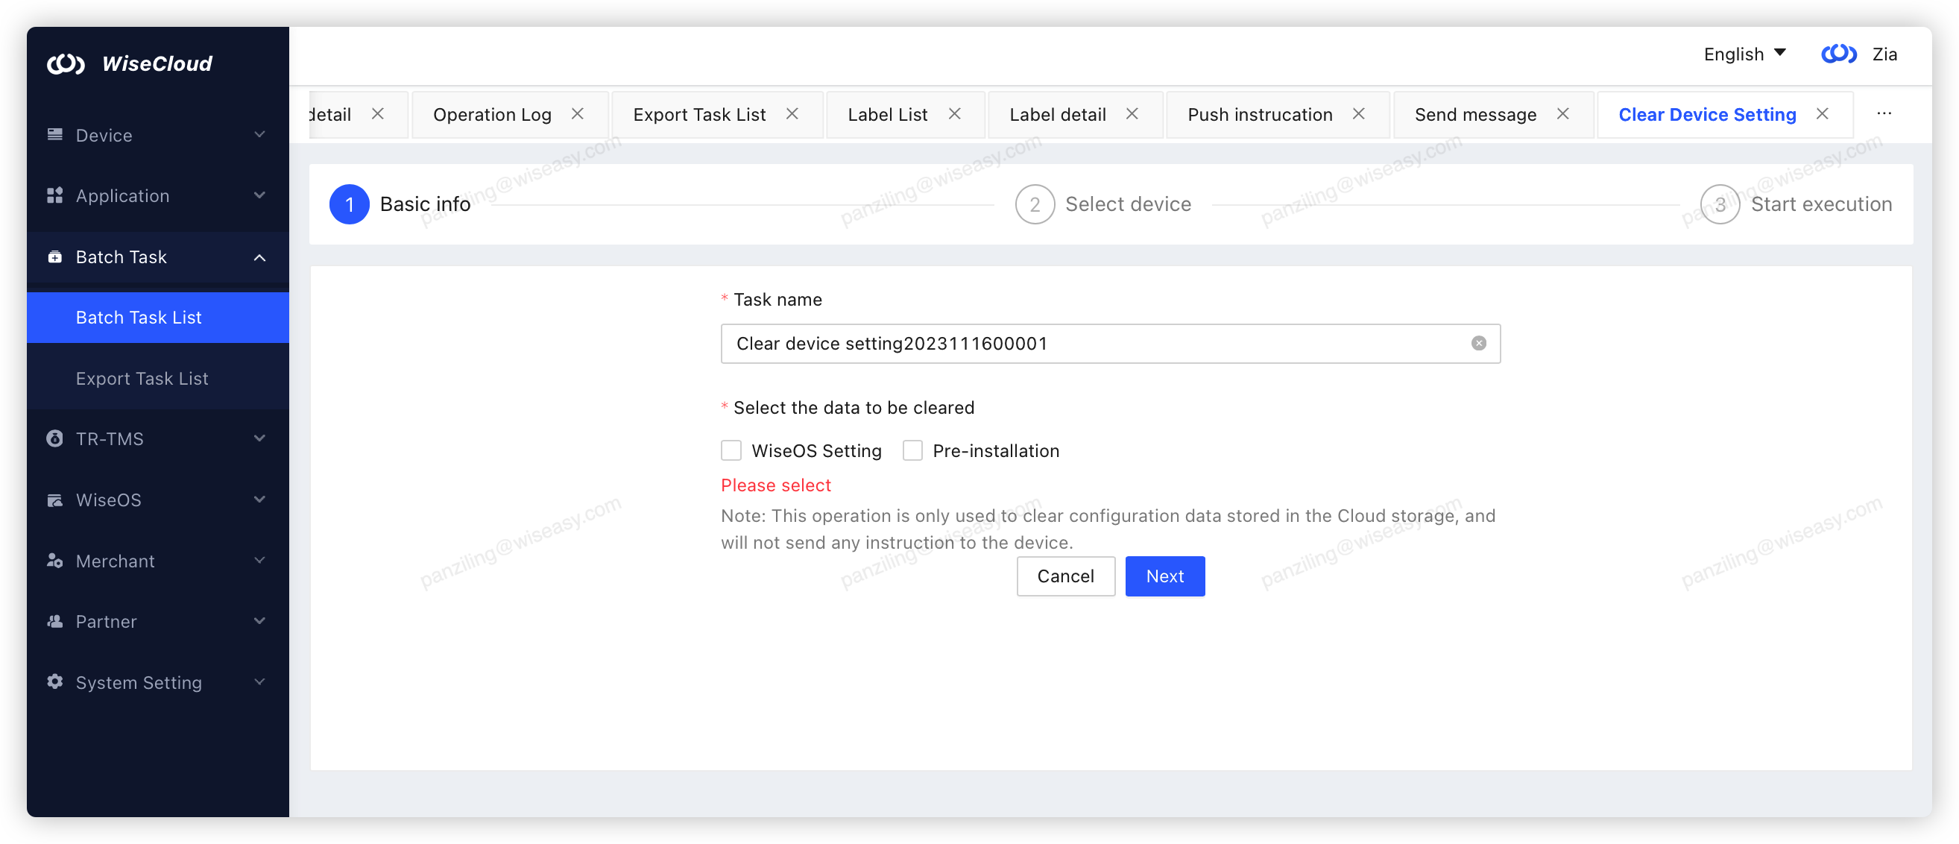The image size is (1959, 844).
Task: Cancel the clear device setting task
Action: pyautogui.click(x=1064, y=576)
